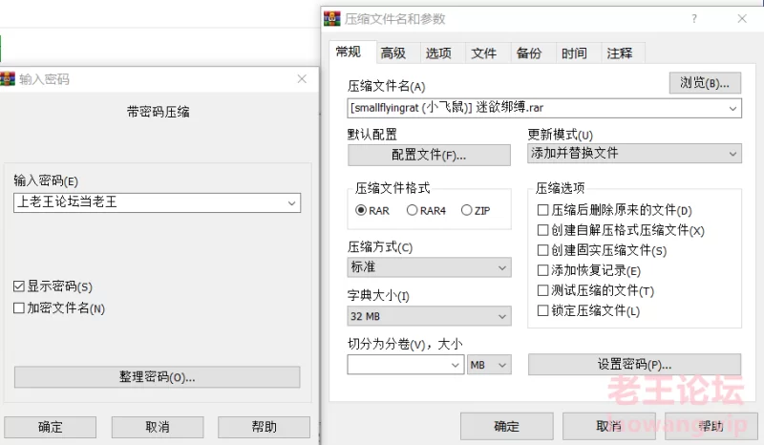Tick the encrypt file names checkbox
This screenshot has width=764, height=445.
click(20, 307)
